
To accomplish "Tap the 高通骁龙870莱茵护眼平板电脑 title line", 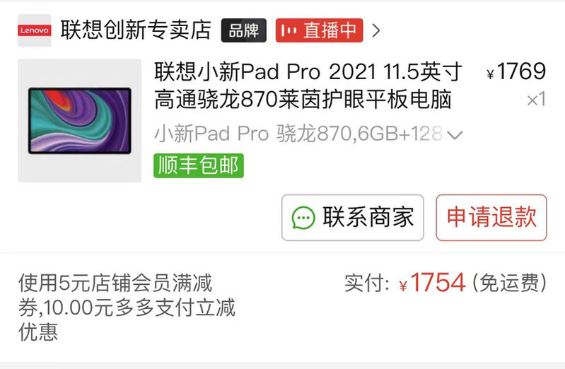I will pos(303,100).
